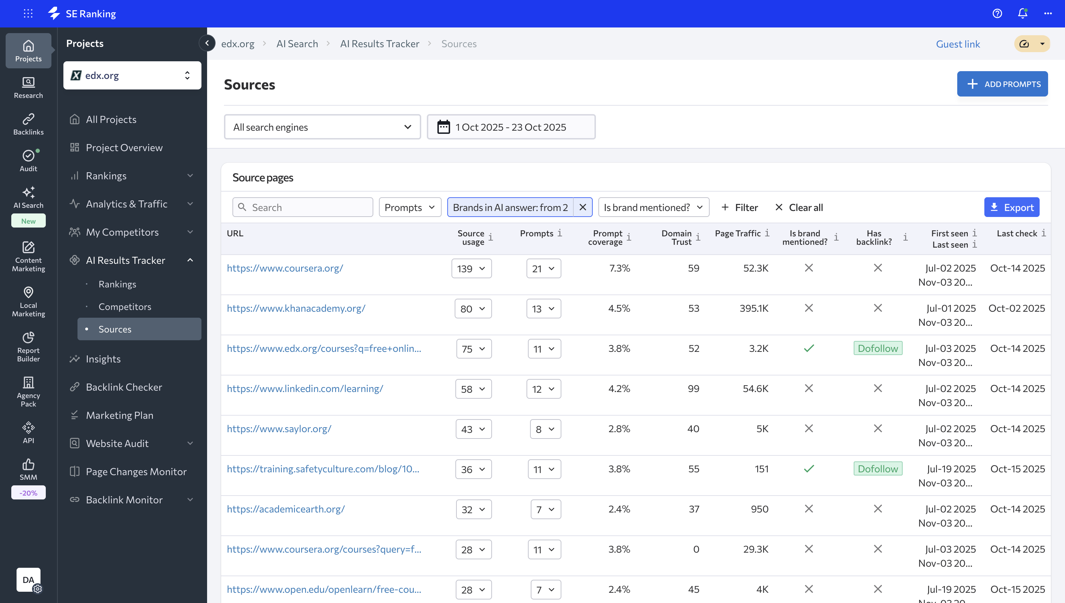The width and height of the screenshot is (1065, 603).
Task: Open Content Marketing in sidebar
Action: (x=28, y=256)
